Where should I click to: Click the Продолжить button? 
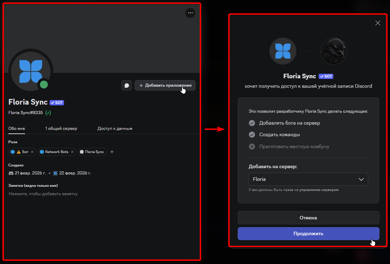308,234
